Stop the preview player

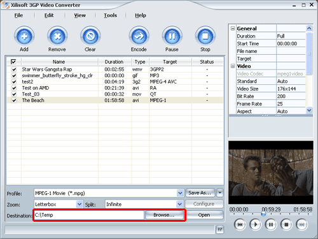pos(286,224)
